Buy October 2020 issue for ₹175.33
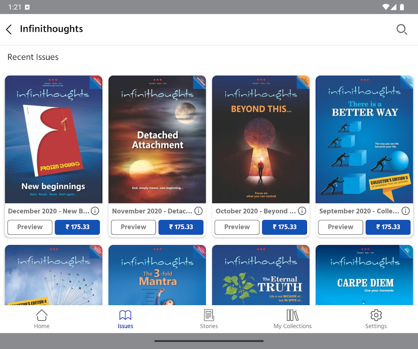The height and width of the screenshot is (349, 418). (x=284, y=227)
